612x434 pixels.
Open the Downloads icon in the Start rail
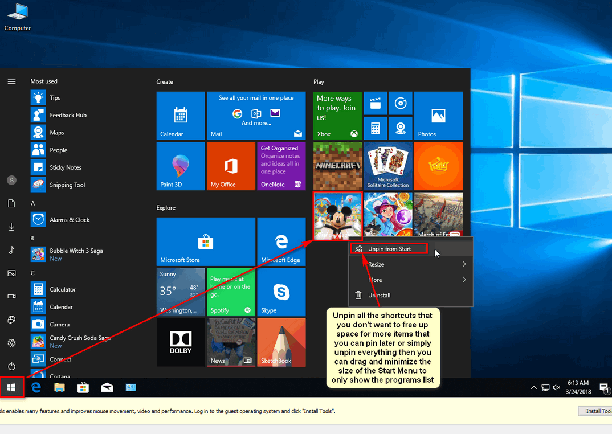(x=12, y=227)
